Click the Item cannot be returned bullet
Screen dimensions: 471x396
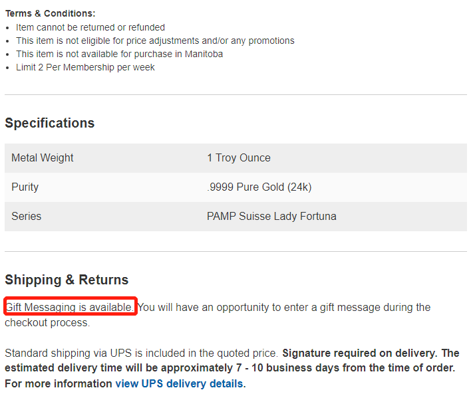tap(90, 27)
